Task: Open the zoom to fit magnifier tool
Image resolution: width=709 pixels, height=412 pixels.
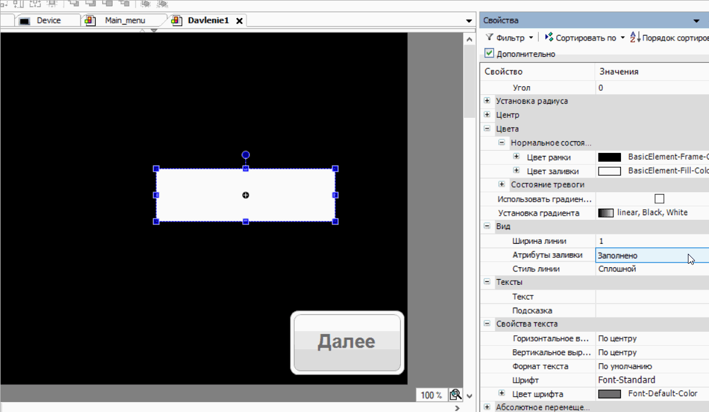Action: pyautogui.click(x=455, y=395)
